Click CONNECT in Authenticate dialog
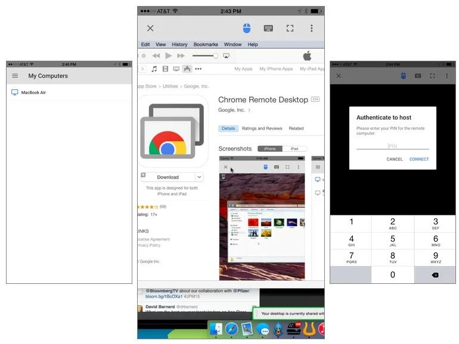 (419, 159)
